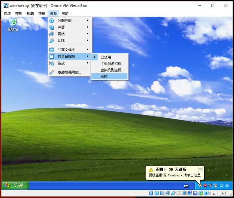Click the optical disc status bar indicator

pyautogui.click(x=157, y=193)
